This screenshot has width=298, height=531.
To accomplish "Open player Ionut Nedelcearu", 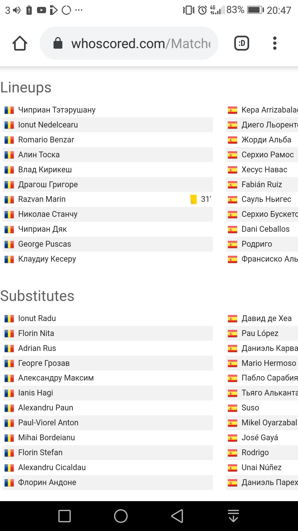I will 48,125.
